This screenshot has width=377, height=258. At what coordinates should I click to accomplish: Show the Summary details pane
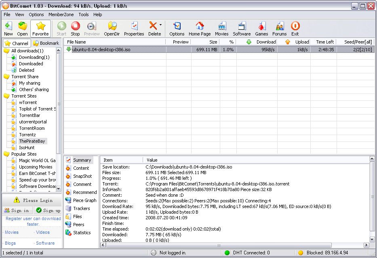click(82, 160)
